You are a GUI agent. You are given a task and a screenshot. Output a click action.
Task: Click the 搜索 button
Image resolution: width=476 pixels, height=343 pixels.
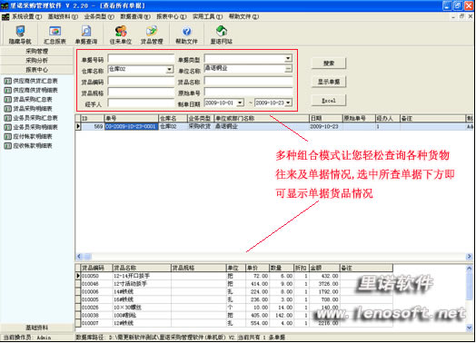[329, 64]
